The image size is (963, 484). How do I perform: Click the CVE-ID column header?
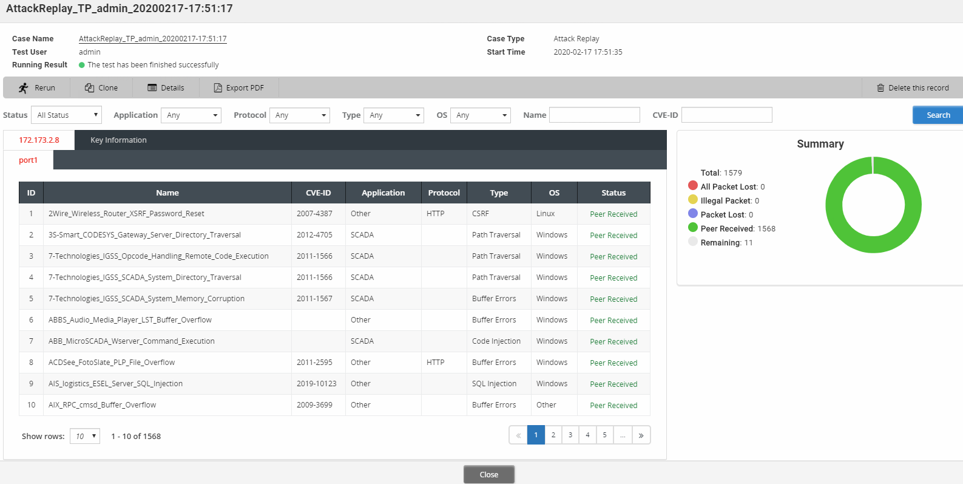pyautogui.click(x=319, y=193)
